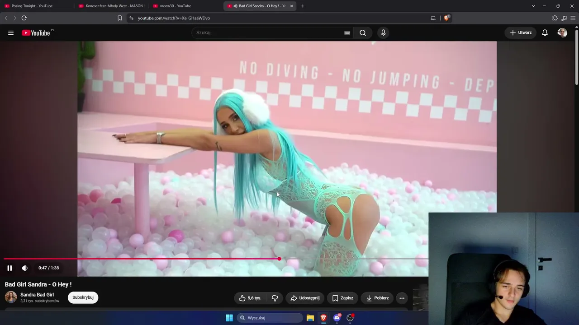Switch to the Koneser feat. Młody West tab
This screenshot has height=325, width=579.
click(x=111, y=6)
